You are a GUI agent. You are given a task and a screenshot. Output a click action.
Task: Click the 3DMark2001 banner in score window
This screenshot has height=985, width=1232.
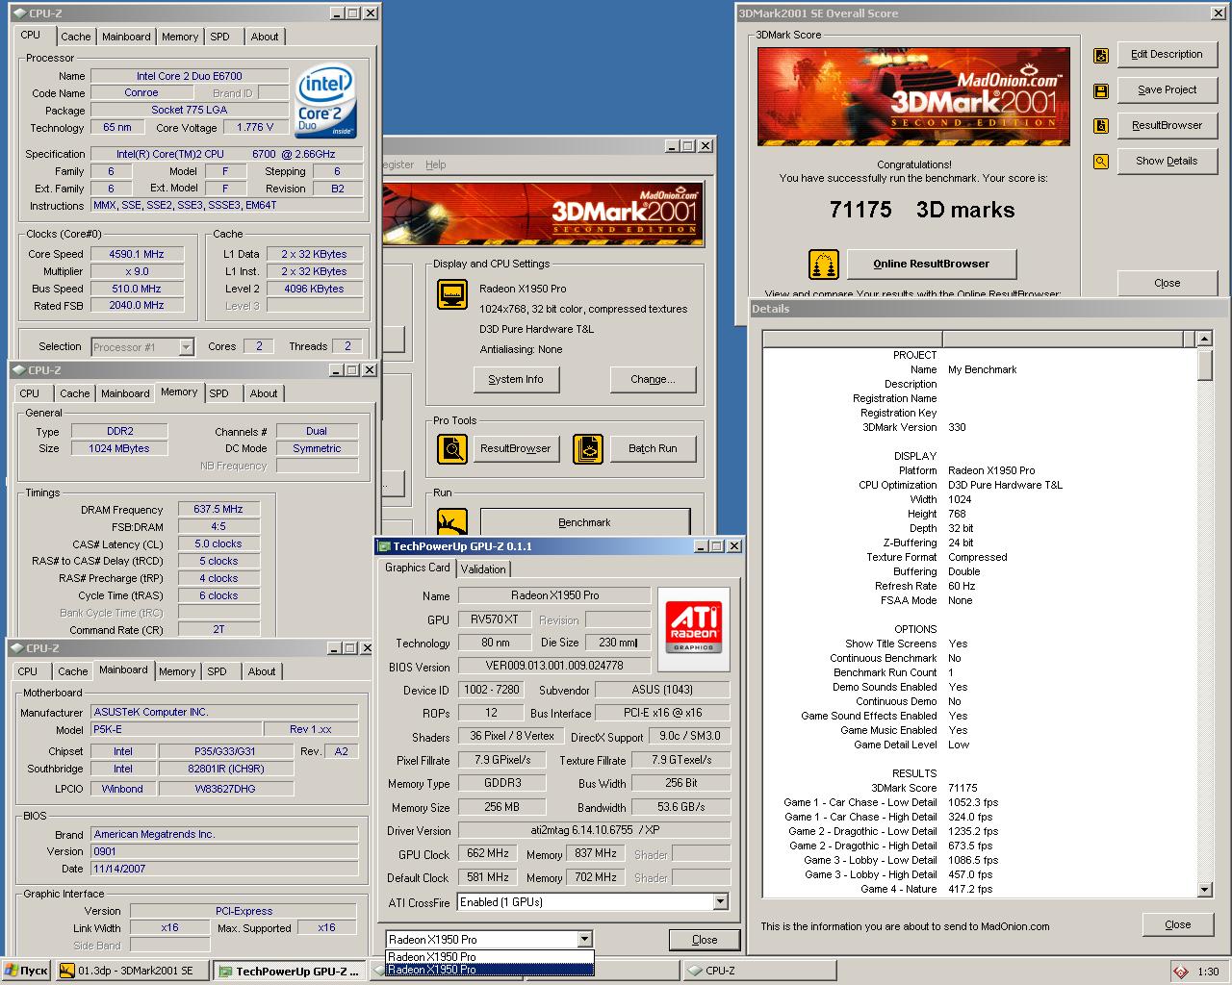pos(914,96)
